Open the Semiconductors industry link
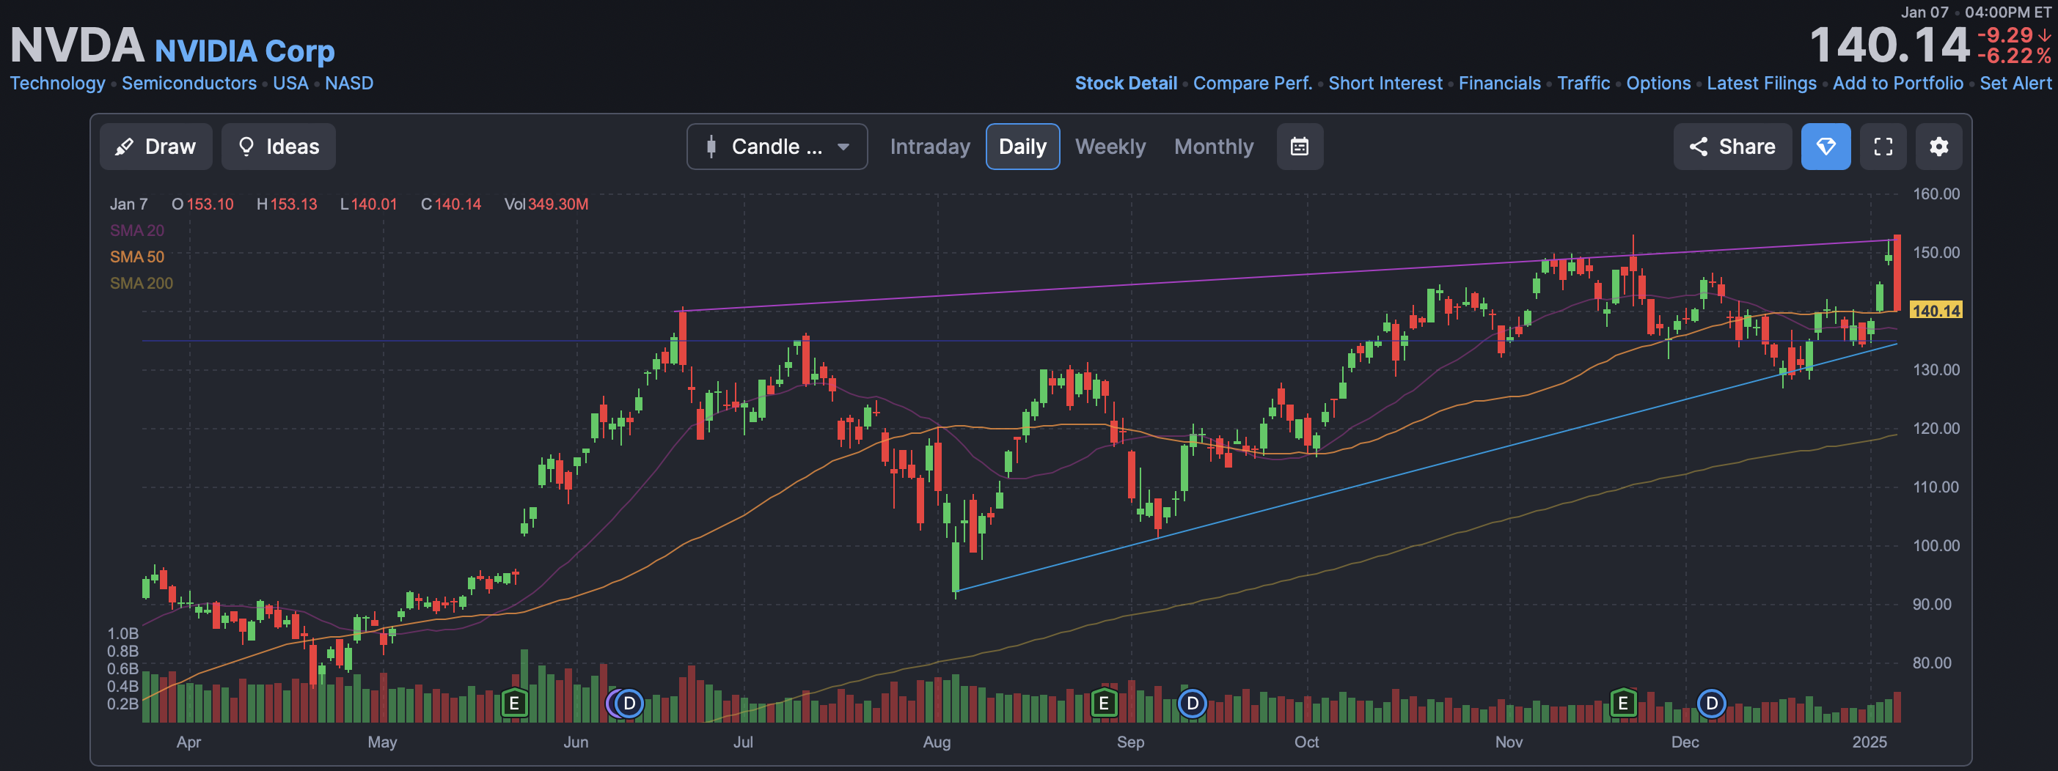The width and height of the screenshot is (2058, 771). 189,83
